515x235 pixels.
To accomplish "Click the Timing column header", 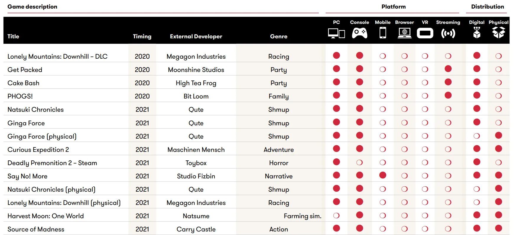I will 142,37.
